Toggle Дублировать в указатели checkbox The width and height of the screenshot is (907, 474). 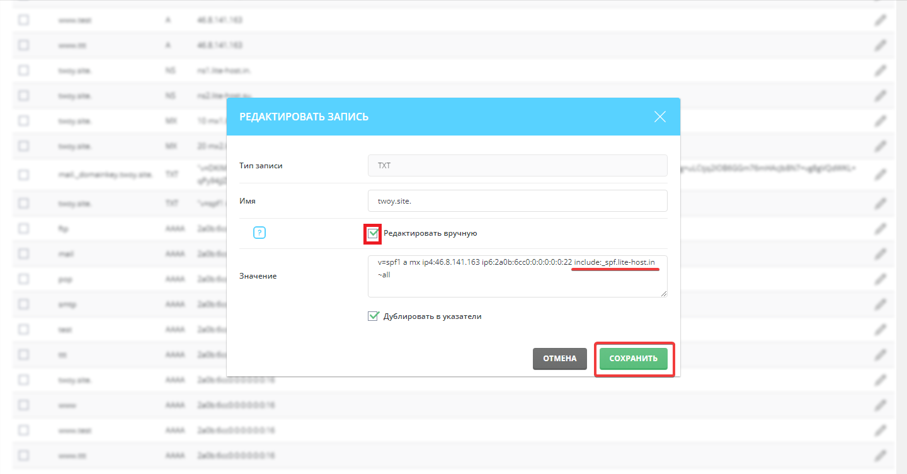point(373,316)
